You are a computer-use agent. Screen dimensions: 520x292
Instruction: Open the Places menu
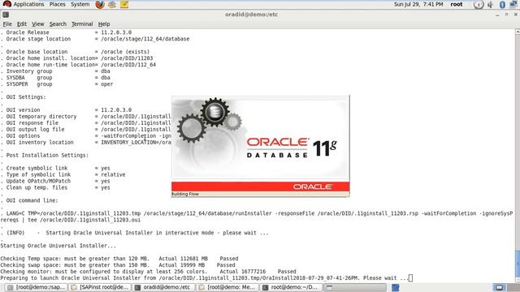click(x=58, y=4)
